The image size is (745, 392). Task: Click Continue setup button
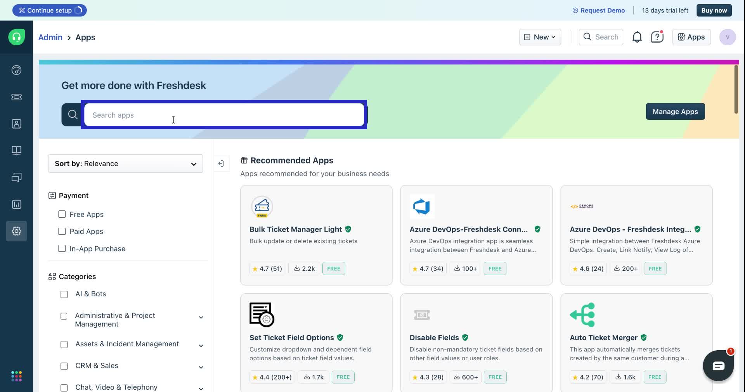click(x=49, y=10)
